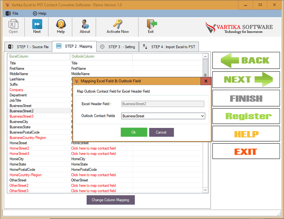The width and height of the screenshot is (284, 219).
Task: Click map contact field link for HomeStreet3
Action: (x=93, y=154)
